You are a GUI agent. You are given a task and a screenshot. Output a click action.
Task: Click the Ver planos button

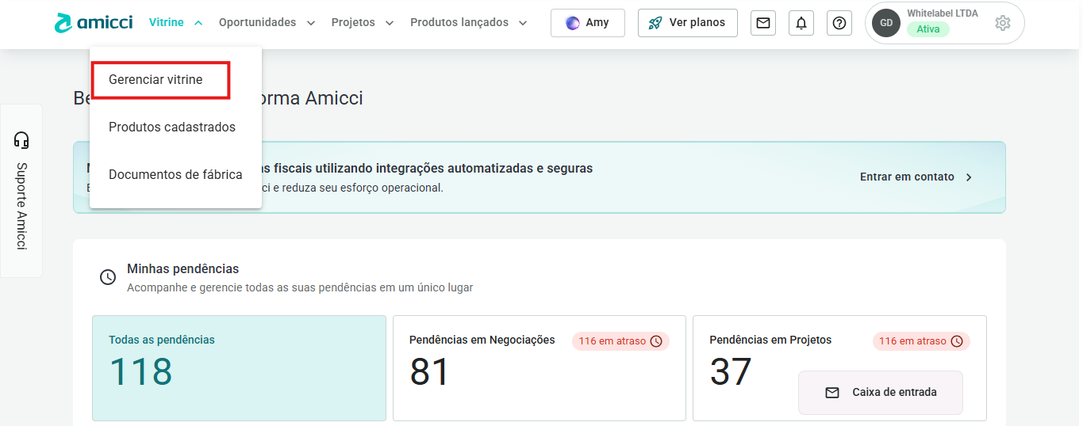tap(687, 23)
